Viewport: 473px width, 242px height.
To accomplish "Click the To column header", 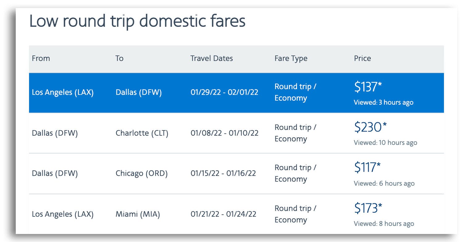I will click(119, 58).
